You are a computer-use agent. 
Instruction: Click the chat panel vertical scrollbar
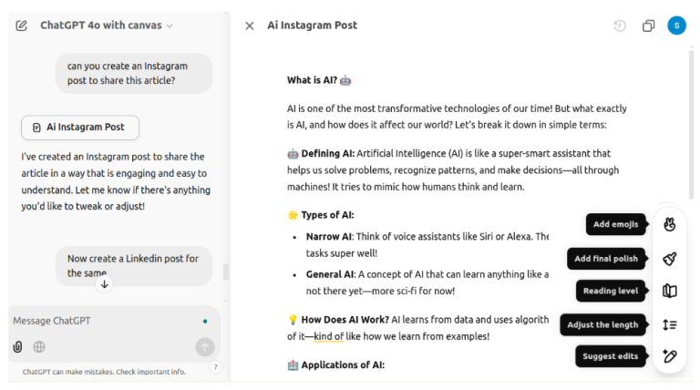[226, 272]
